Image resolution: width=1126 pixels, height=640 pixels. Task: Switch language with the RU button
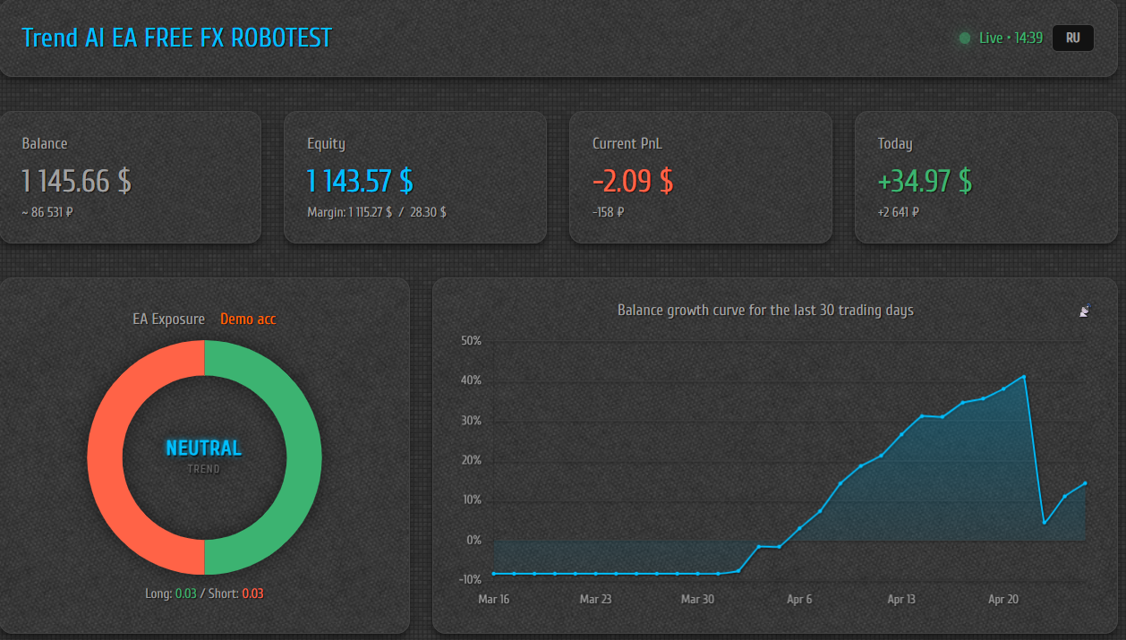click(x=1072, y=38)
